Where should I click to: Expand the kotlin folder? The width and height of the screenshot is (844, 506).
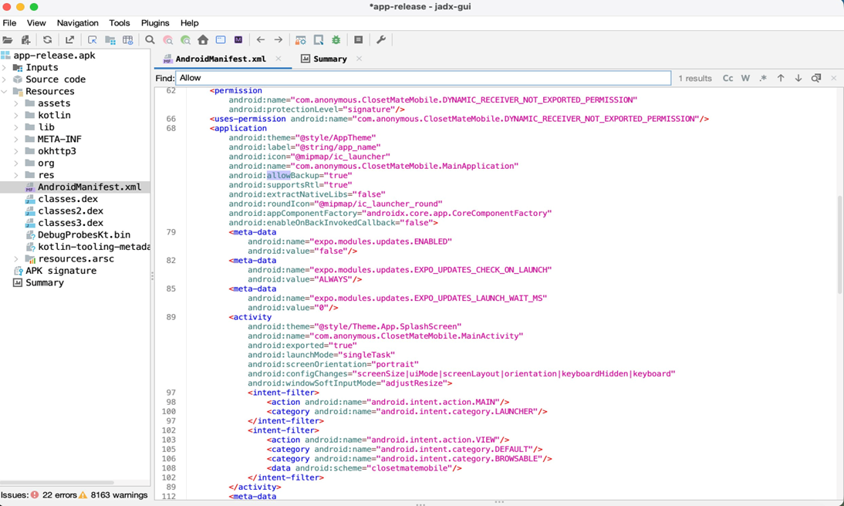pos(16,115)
